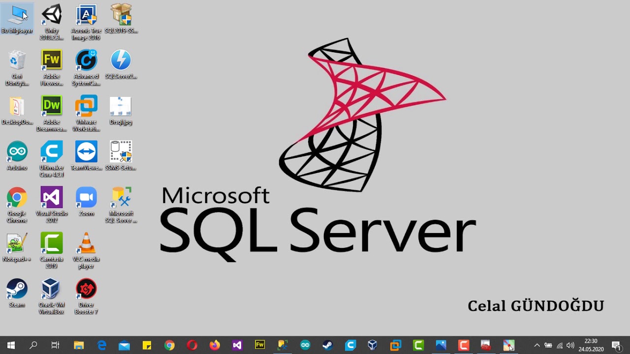Open the Bu bilgisayar desktop icon

click(x=17, y=19)
